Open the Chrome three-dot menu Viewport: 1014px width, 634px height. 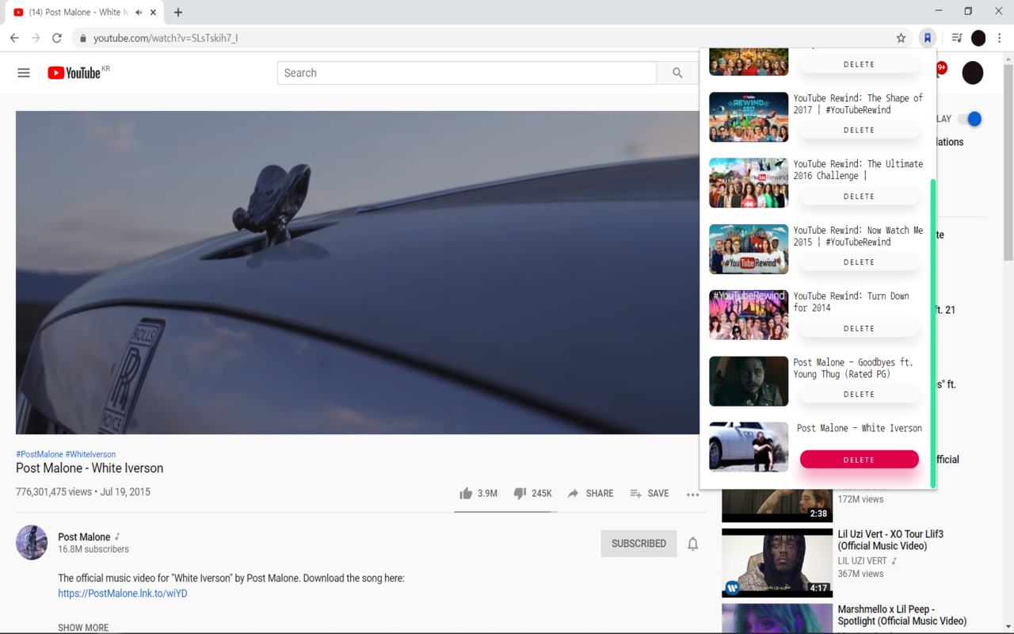(1000, 38)
